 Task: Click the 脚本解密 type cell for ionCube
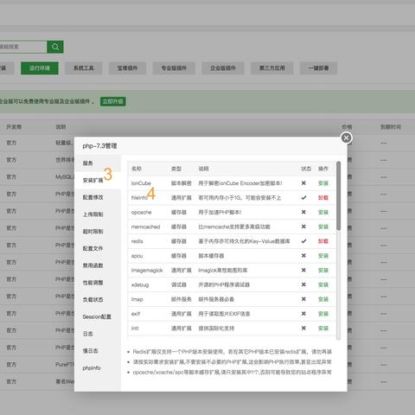(182, 183)
